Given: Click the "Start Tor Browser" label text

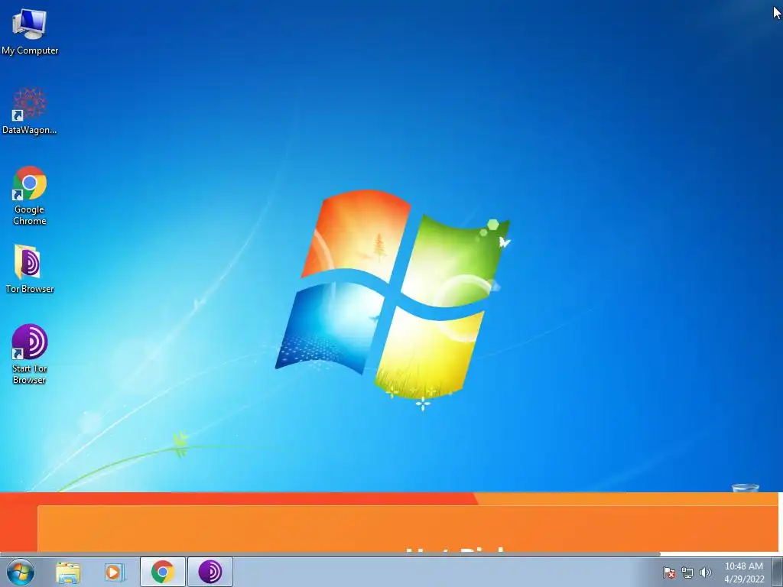Looking at the screenshot, I should [30, 374].
